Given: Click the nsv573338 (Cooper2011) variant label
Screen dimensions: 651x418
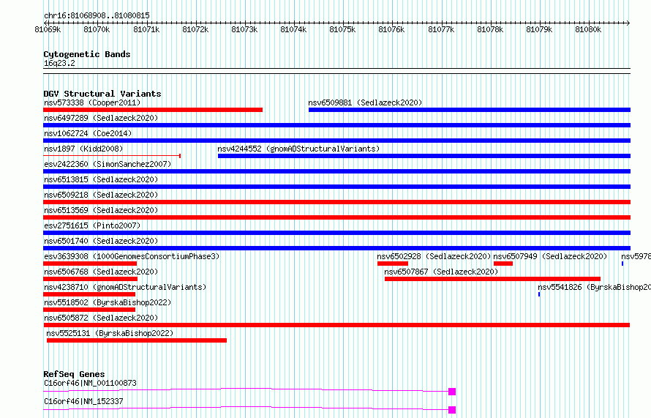Looking at the screenshot, I should (92, 102).
